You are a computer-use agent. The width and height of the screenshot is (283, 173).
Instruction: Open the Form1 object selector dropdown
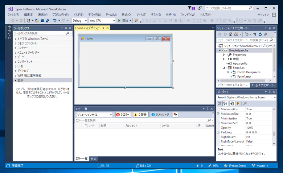coord(275,98)
